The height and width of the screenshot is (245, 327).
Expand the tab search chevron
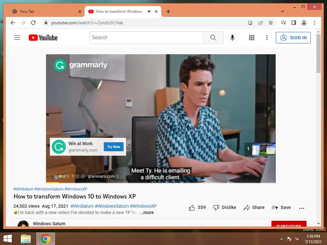click(x=283, y=11)
